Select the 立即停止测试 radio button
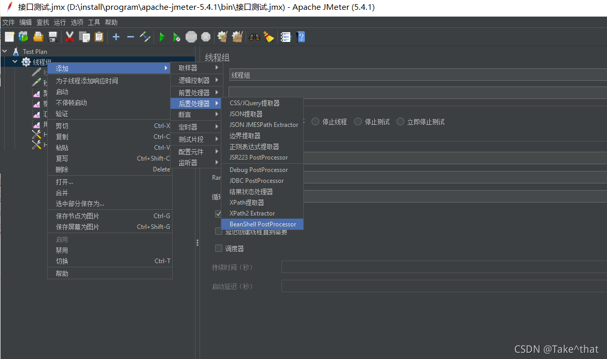The image size is (607, 359). pos(400,122)
